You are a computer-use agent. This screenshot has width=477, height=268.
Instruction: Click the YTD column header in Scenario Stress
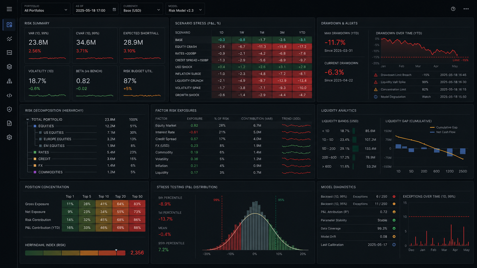[302, 32]
